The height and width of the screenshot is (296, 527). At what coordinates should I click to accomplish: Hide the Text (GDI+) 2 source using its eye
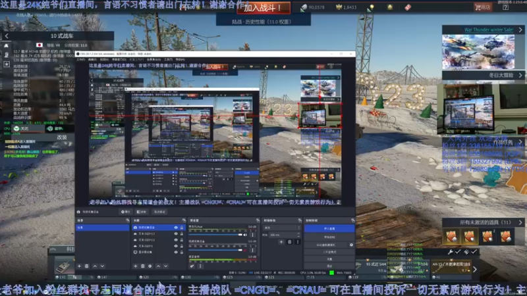point(176,240)
